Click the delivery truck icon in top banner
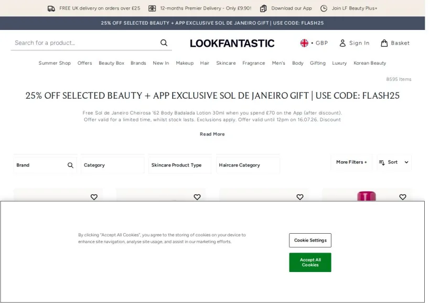The width and height of the screenshot is (430, 303). click(51, 8)
